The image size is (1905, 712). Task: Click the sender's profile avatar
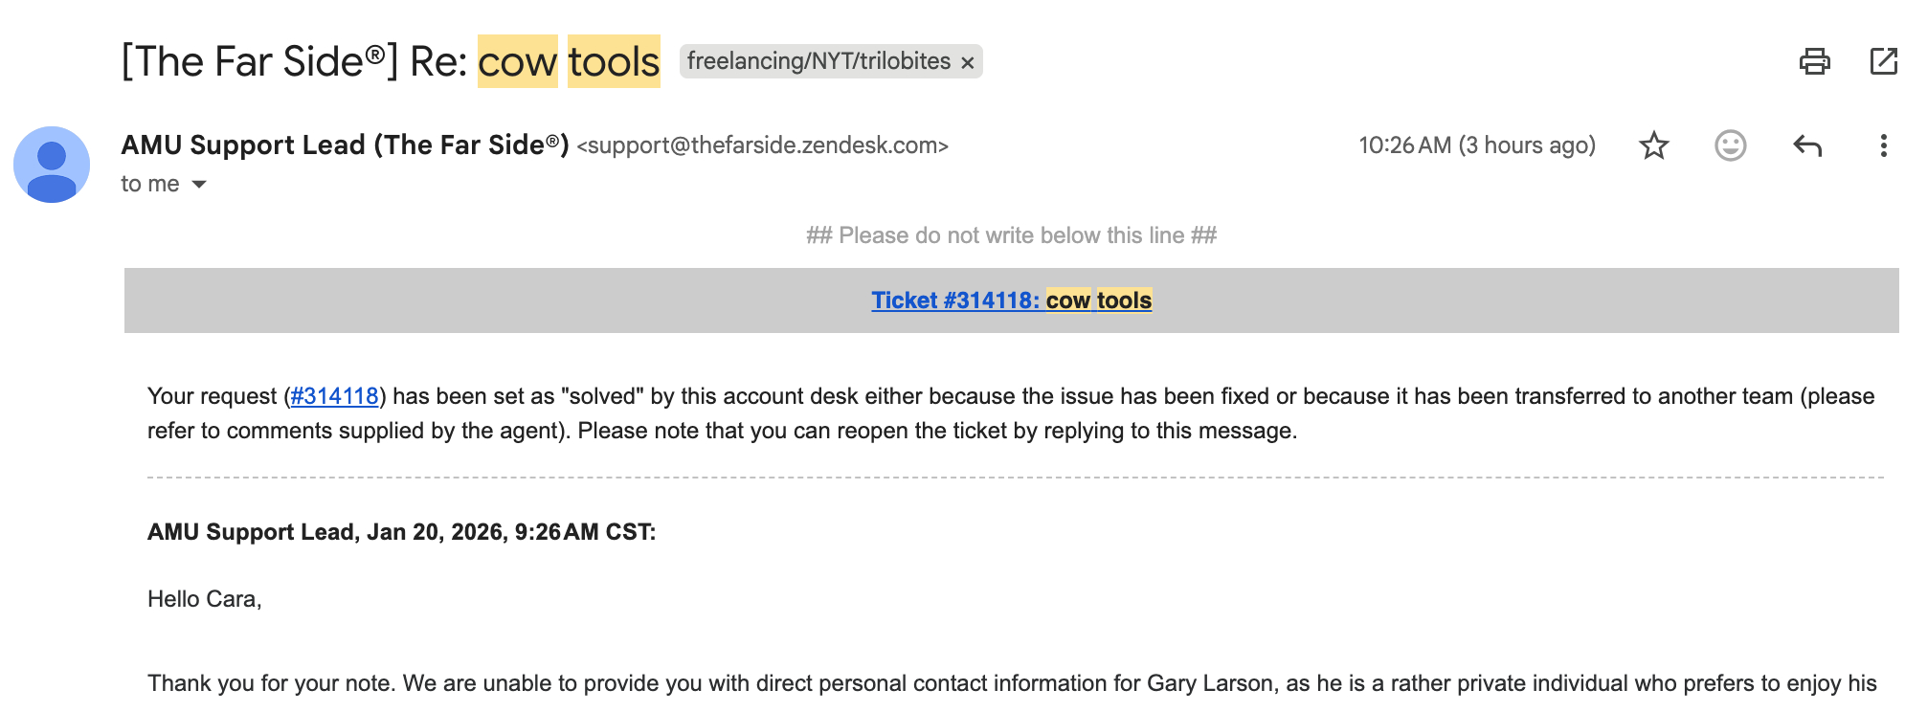point(52,165)
